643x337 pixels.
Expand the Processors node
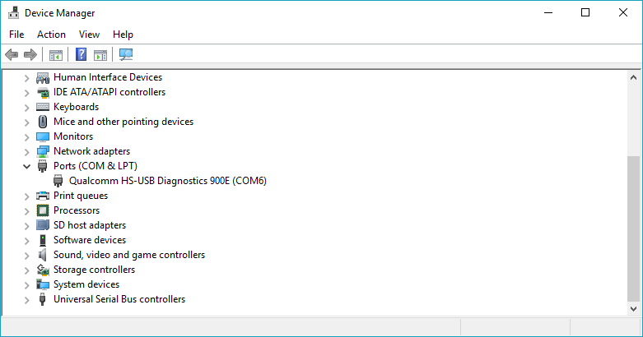click(x=26, y=211)
